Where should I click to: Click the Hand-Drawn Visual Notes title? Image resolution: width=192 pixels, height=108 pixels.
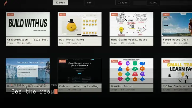tap(129, 40)
